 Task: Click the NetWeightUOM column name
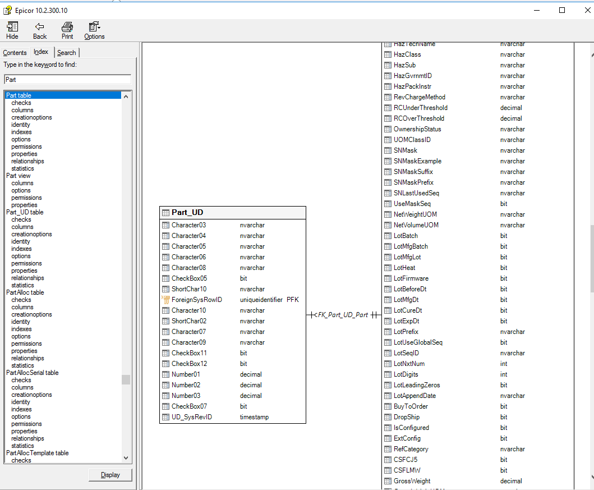[x=415, y=214]
